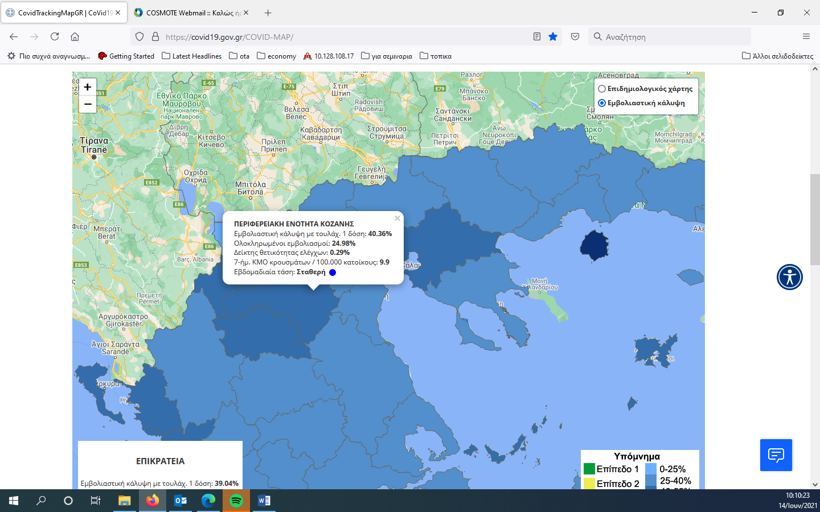
Task: Open the Getting Started bookmark
Action: click(126, 56)
